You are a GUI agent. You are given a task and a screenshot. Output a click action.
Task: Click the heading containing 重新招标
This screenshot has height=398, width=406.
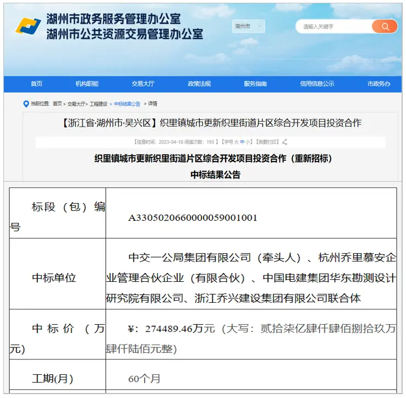coord(213,159)
